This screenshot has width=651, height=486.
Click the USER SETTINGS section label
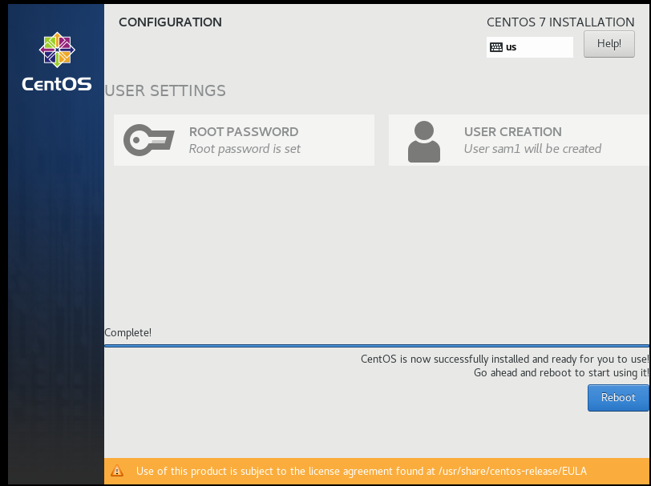point(165,90)
